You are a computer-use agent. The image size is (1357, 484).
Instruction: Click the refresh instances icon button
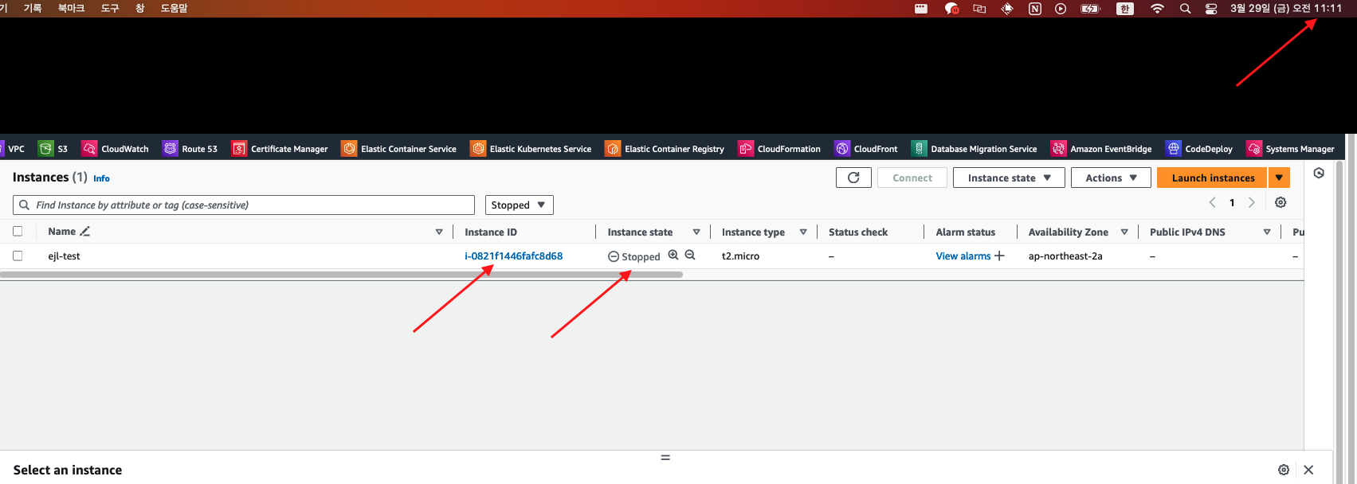853,178
